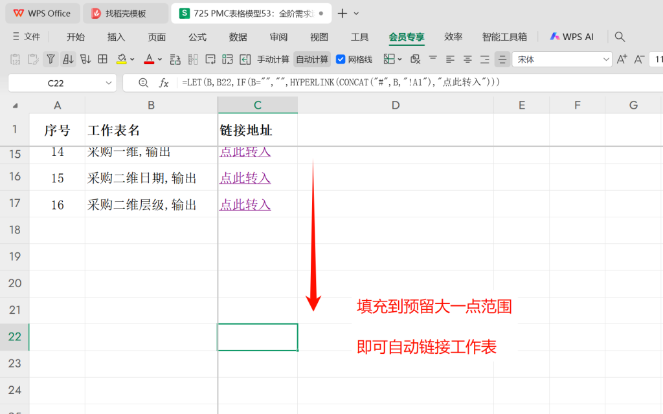The width and height of the screenshot is (663, 414).
Task: Select row 20 header
Action: 15,283
